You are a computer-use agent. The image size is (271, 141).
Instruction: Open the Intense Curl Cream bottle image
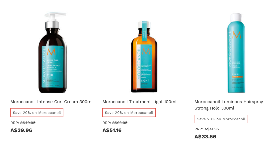click(x=53, y=53)
